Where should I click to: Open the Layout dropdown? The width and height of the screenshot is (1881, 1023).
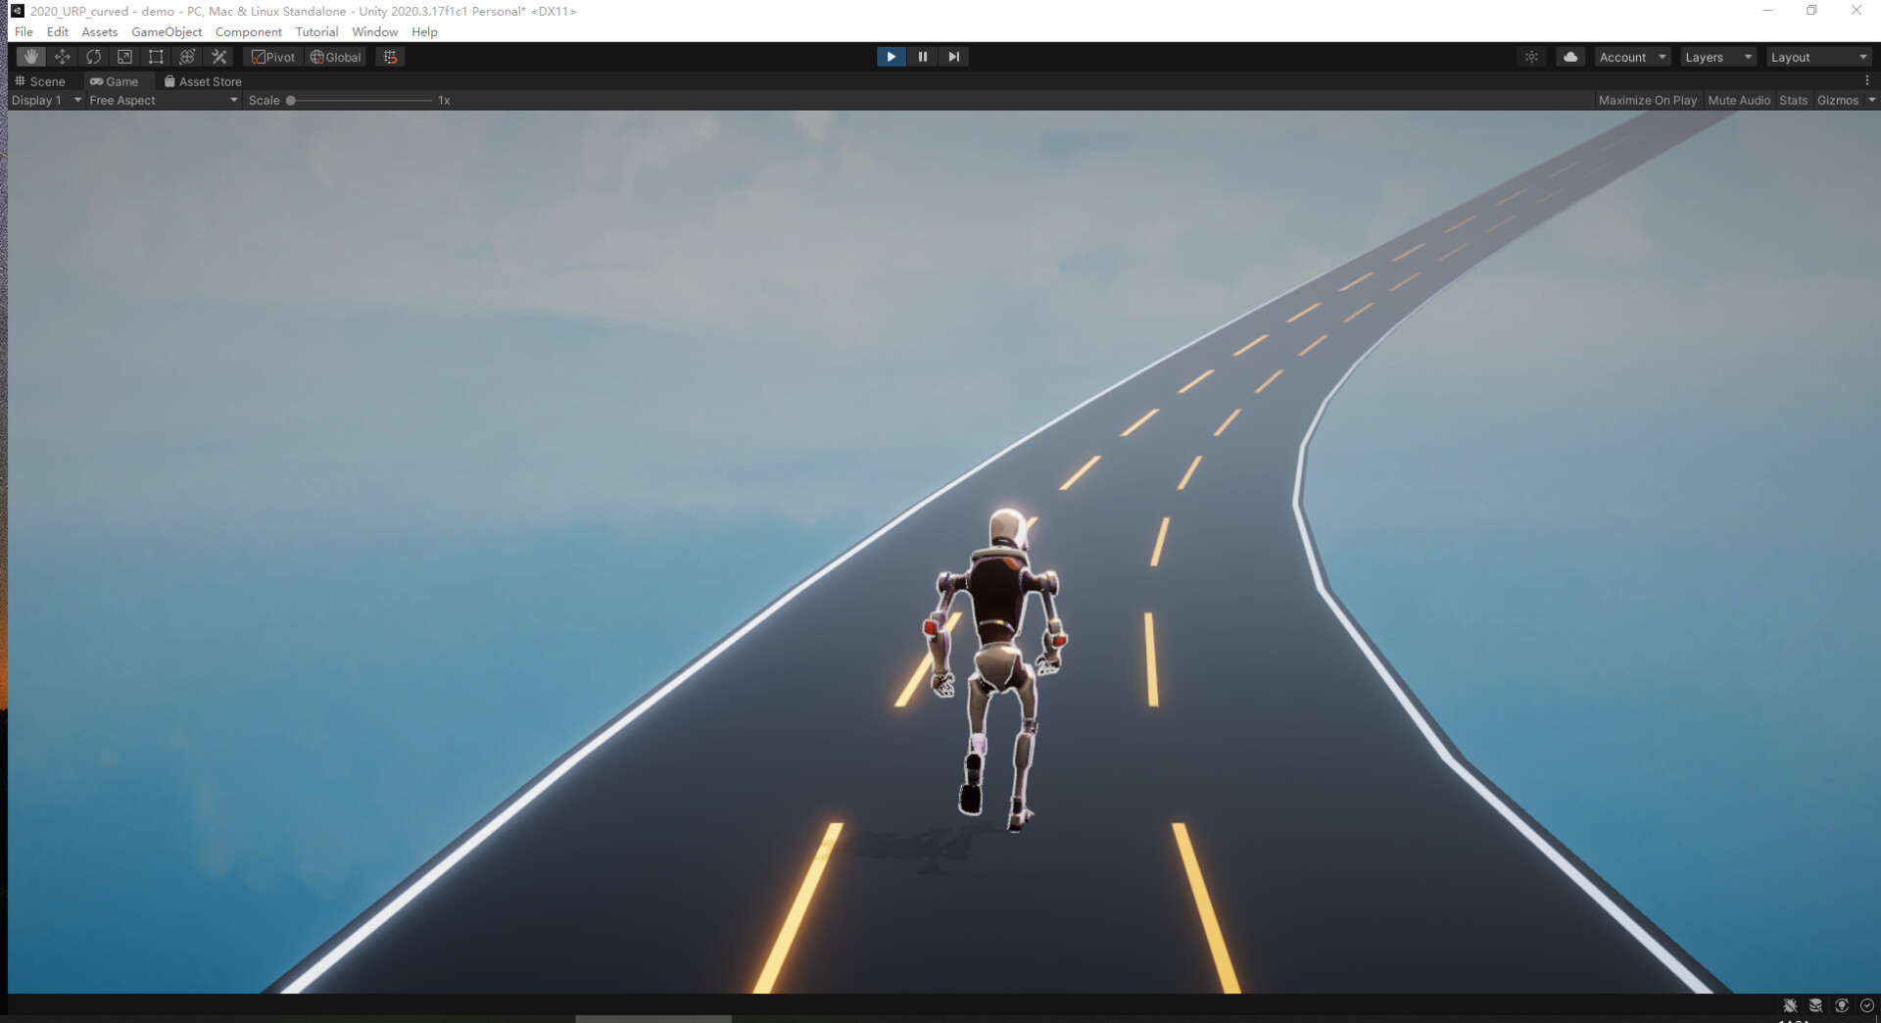1817,57
